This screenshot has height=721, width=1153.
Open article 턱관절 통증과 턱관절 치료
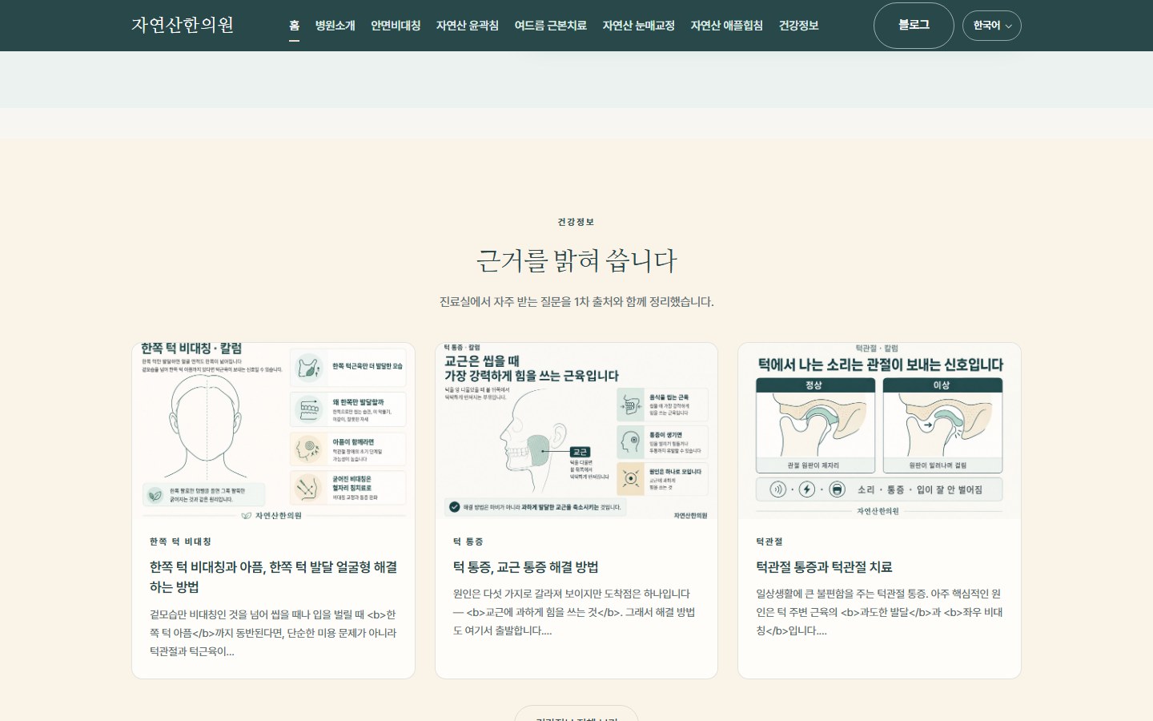tap(824, 567)
